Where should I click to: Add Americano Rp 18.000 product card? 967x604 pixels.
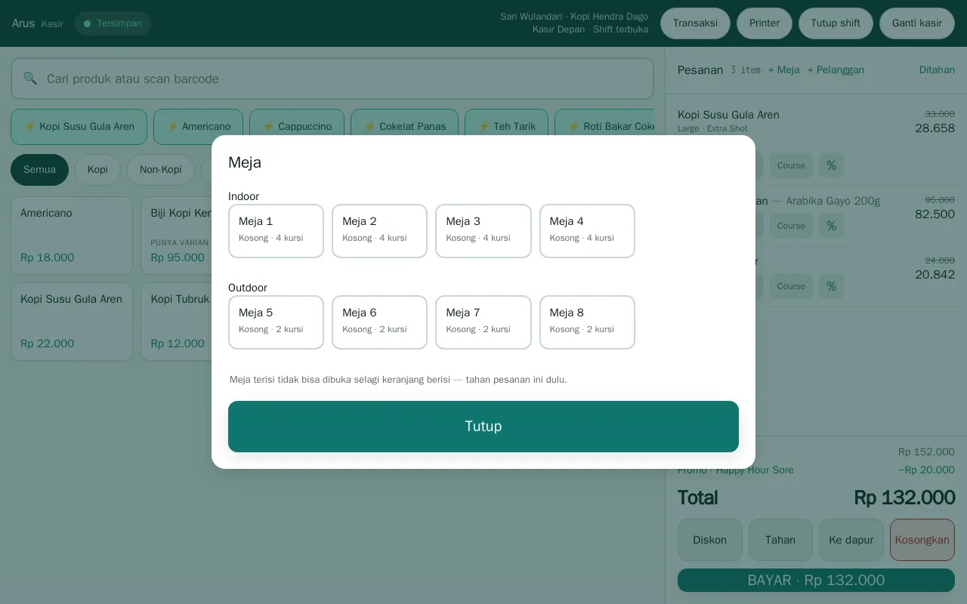72,236
